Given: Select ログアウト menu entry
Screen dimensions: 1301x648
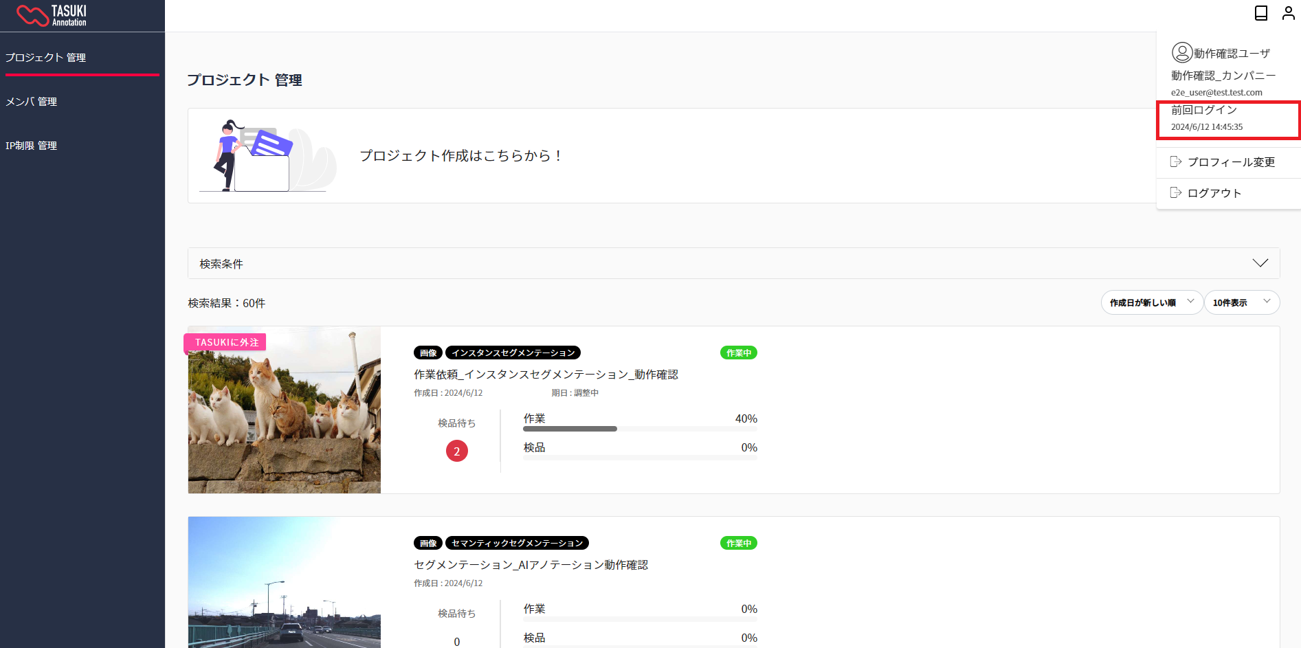Looking at the screenshot, I should coord(1229,193).
